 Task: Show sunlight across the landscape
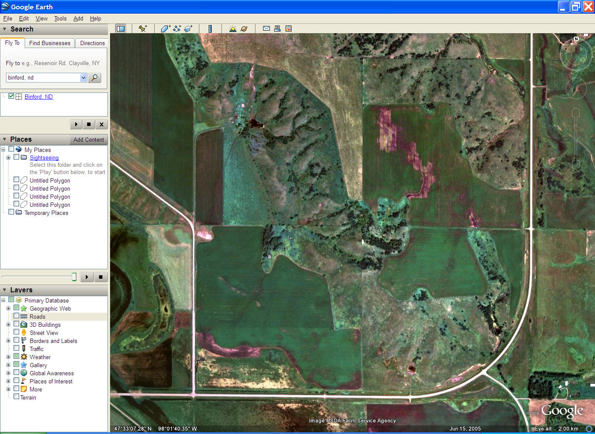click(x=232, y=29)
